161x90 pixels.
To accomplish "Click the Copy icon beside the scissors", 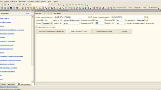I will 11,4.
